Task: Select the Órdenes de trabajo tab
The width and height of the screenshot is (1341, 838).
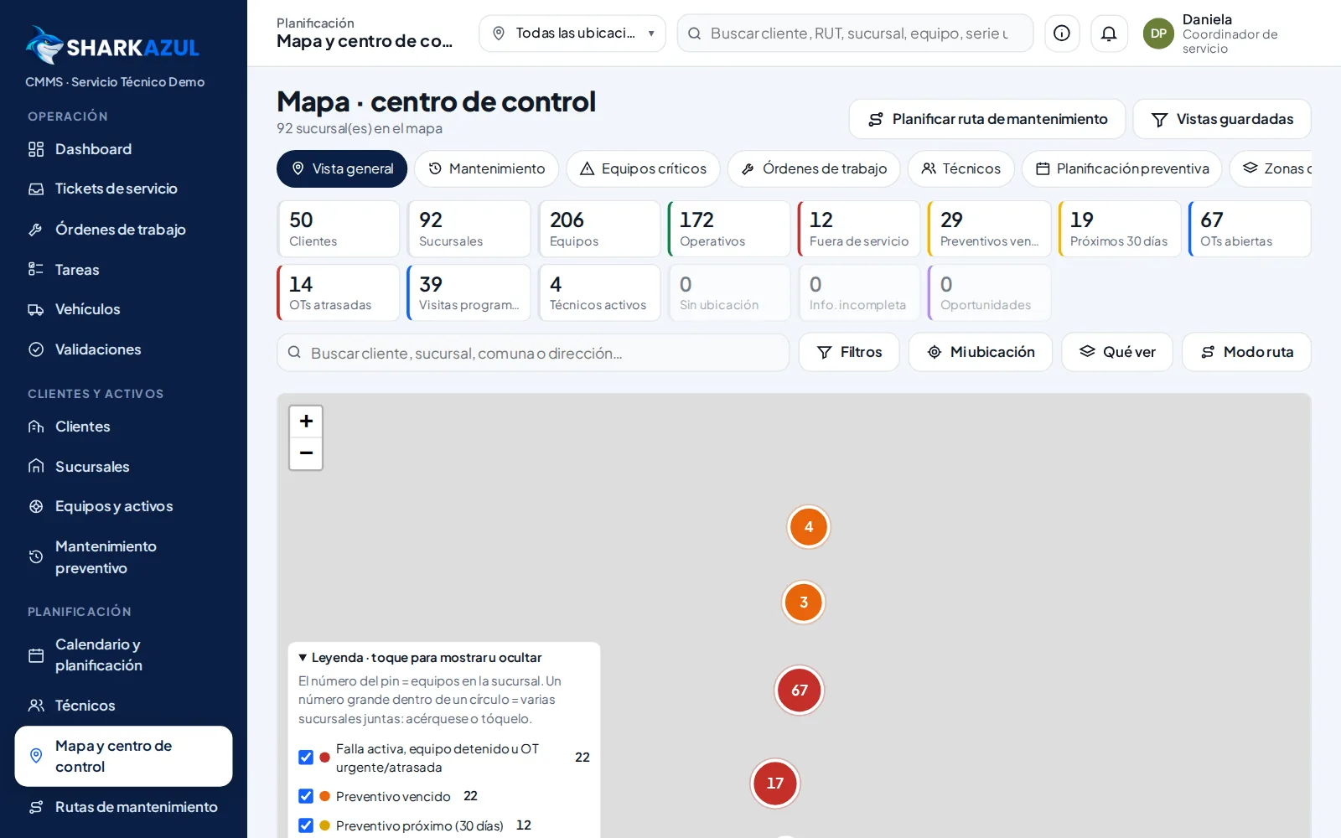Action: pyautogui.click(x=814, y=168)
